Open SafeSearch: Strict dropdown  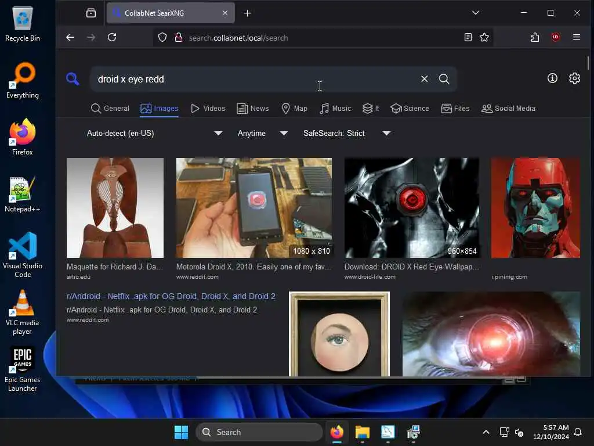click(x=346, y=133)
